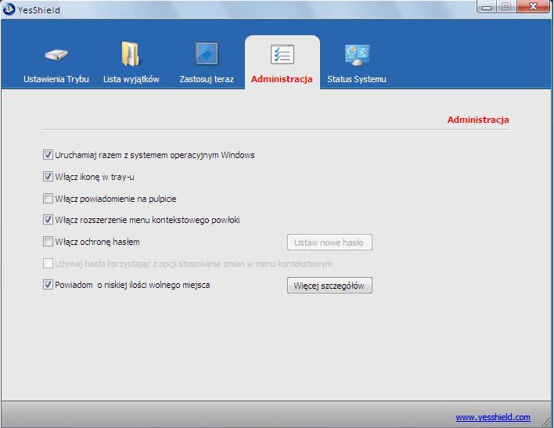This screenshot has width=554, height=428.
Task: Close the YesShield window
Action: (533, 6)
